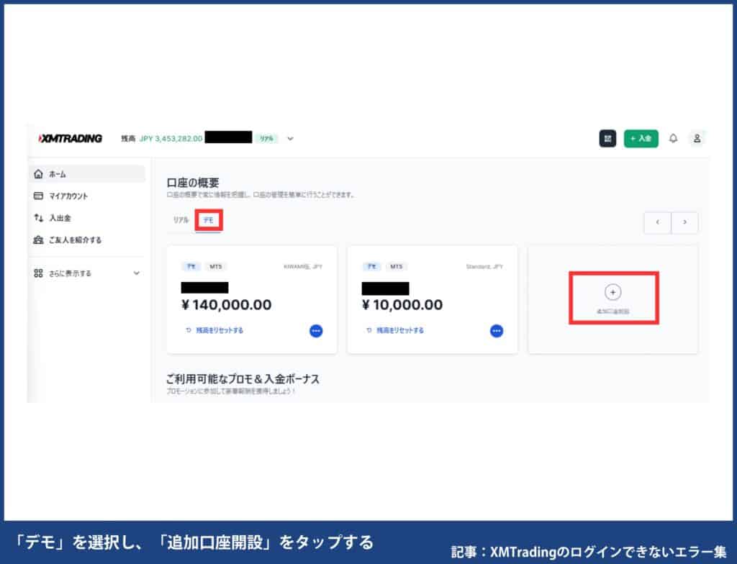Switch to the リアル tab
737x564 pixels.
181,220
